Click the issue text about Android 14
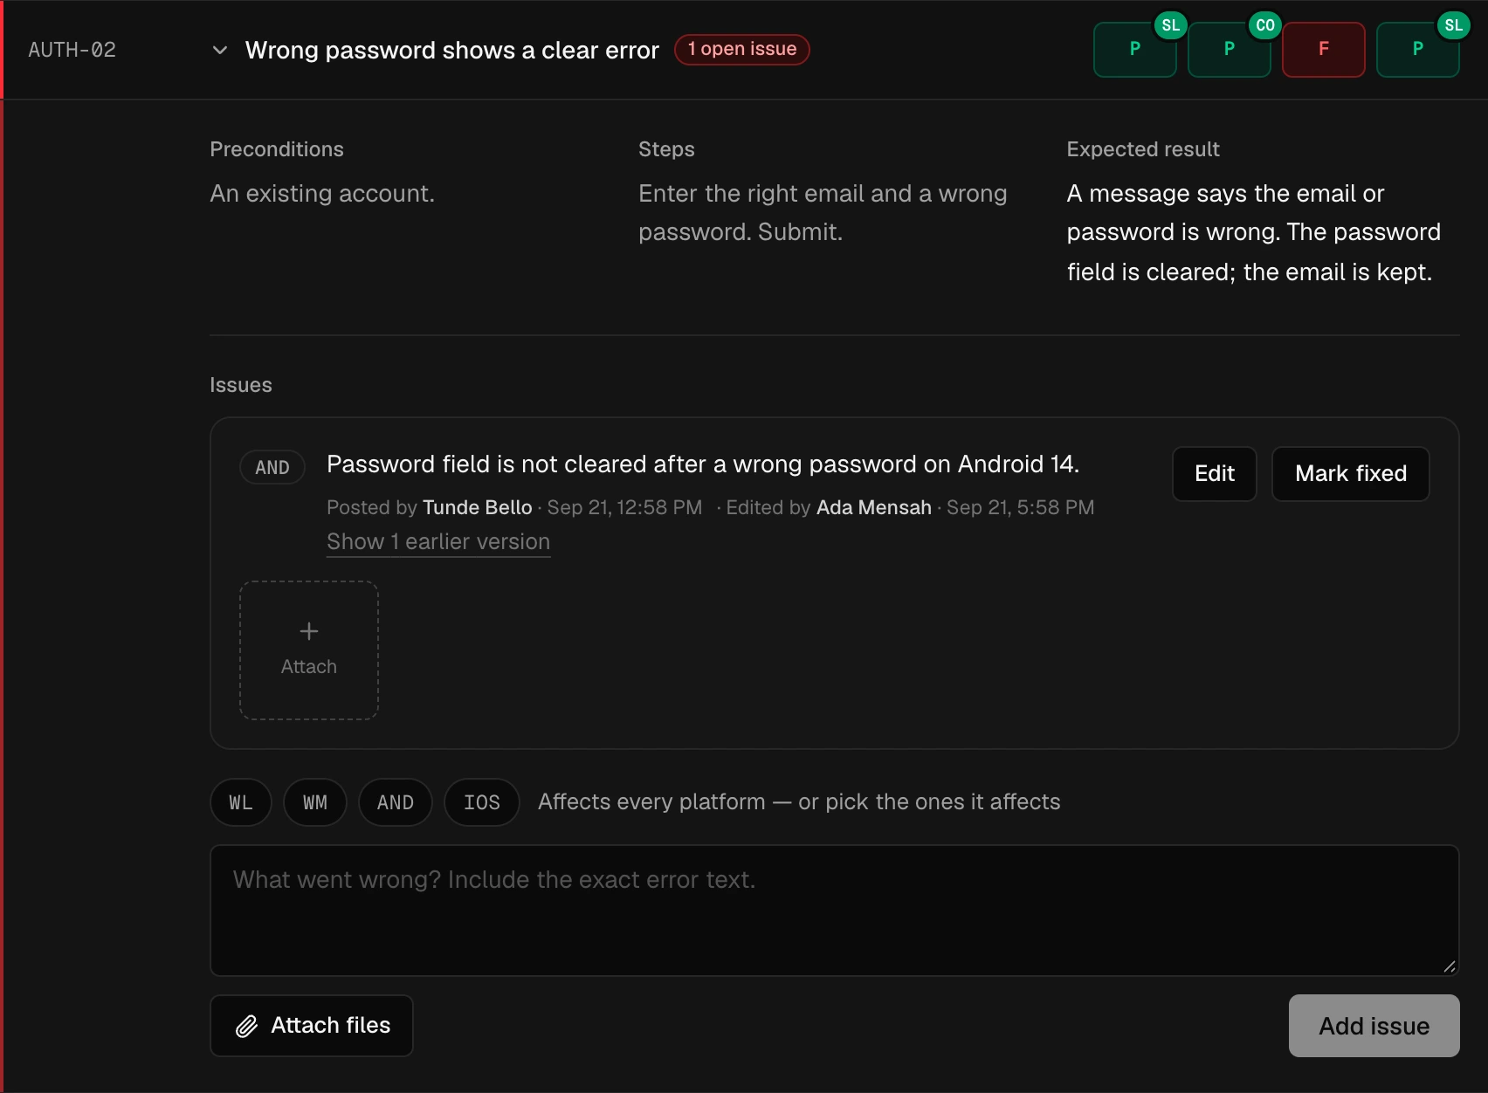This screenshot has height=1093, width=1488. [703, 464]
